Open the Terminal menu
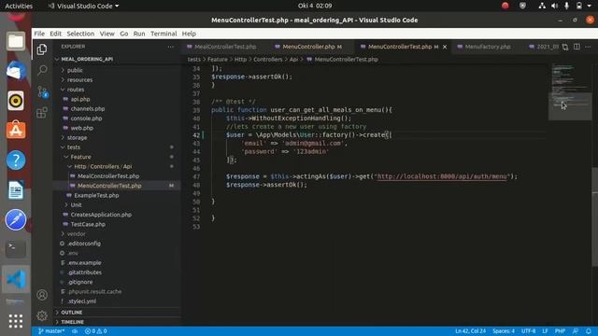 tap(164, 34)
